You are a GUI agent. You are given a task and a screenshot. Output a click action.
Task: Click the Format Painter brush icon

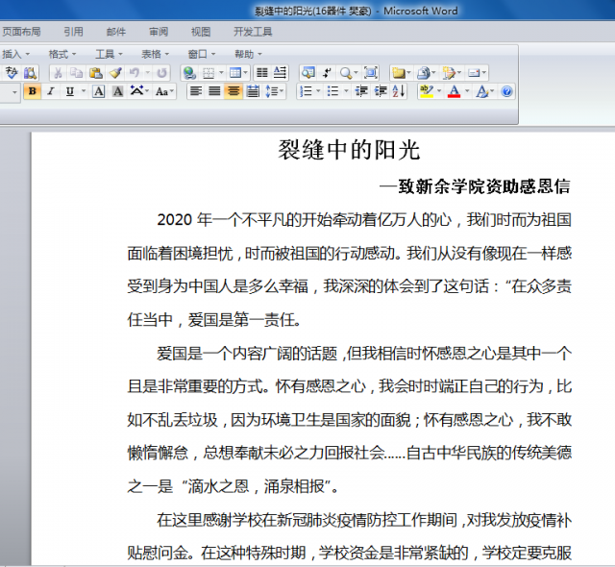click(x=114, y=73)
